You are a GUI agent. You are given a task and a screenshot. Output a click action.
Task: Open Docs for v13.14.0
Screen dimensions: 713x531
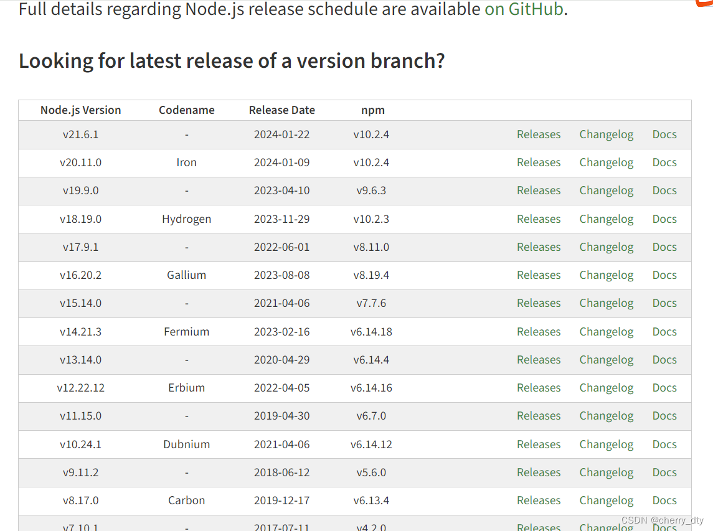664,360
